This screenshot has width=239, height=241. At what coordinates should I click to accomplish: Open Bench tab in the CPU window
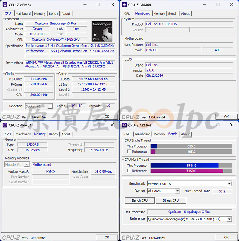pyautogui.click(x=53, y=13)
